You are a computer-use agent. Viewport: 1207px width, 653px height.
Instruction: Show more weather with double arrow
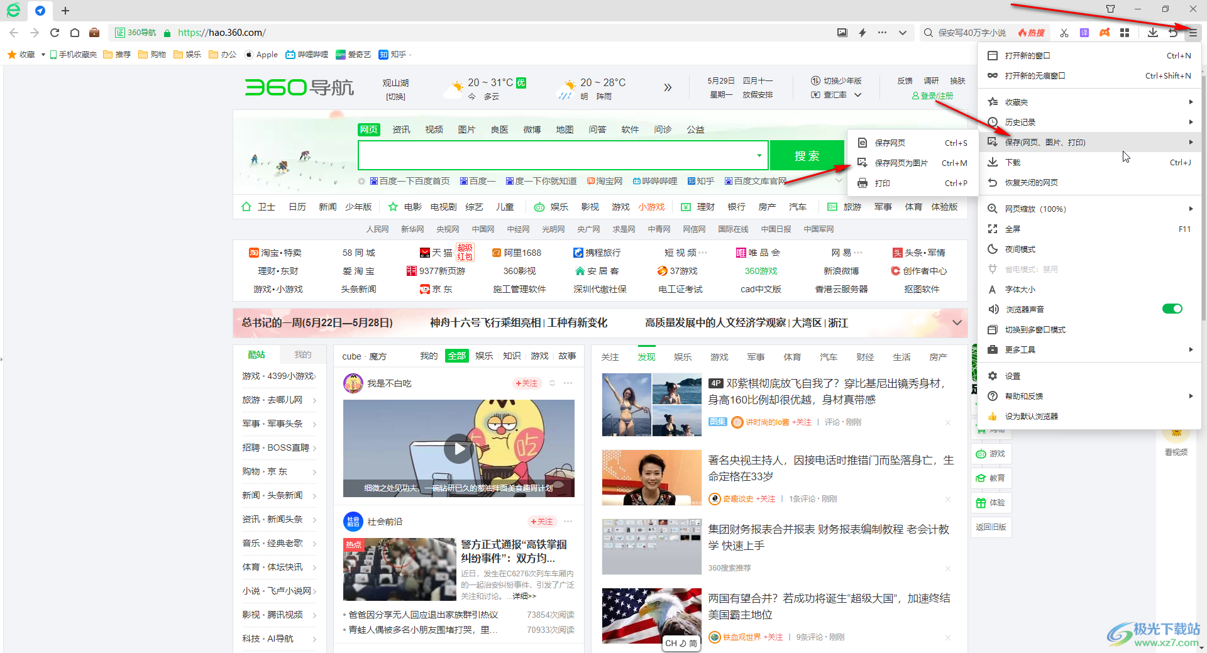pyautogui.click(x=668, y=87)
